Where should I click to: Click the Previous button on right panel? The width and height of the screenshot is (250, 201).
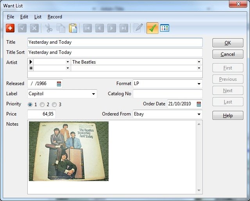click(228, 79)
